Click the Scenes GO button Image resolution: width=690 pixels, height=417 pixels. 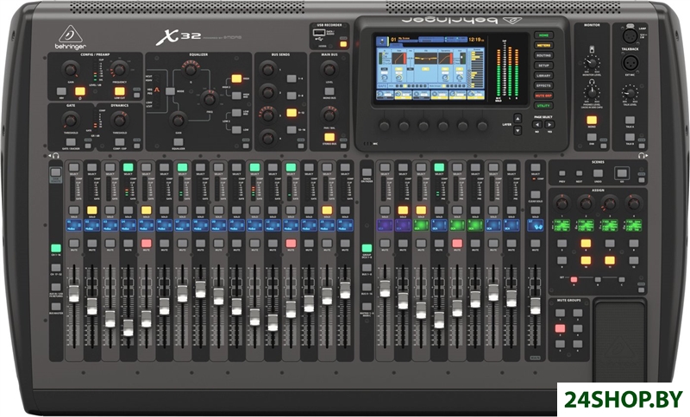[622, 172]
